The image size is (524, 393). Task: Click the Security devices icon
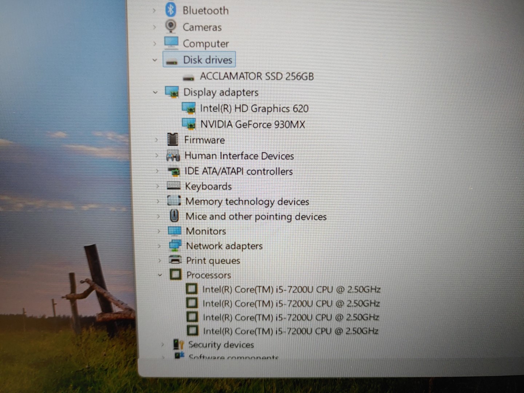click(x=178, y=344)
